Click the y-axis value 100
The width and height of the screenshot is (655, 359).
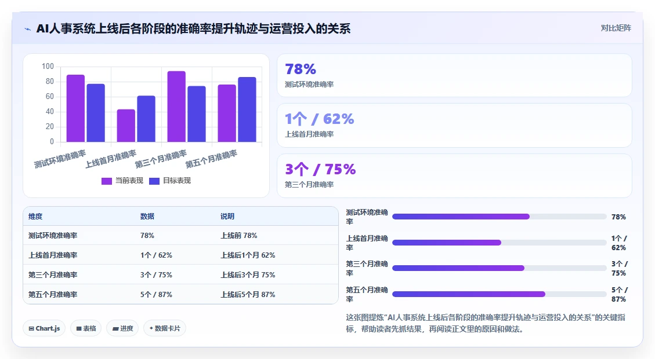tap(48, 66)
